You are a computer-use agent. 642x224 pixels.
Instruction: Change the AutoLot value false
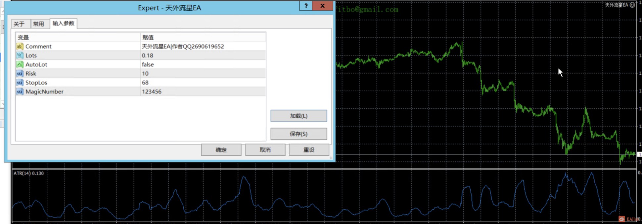(x=203, y=64)
